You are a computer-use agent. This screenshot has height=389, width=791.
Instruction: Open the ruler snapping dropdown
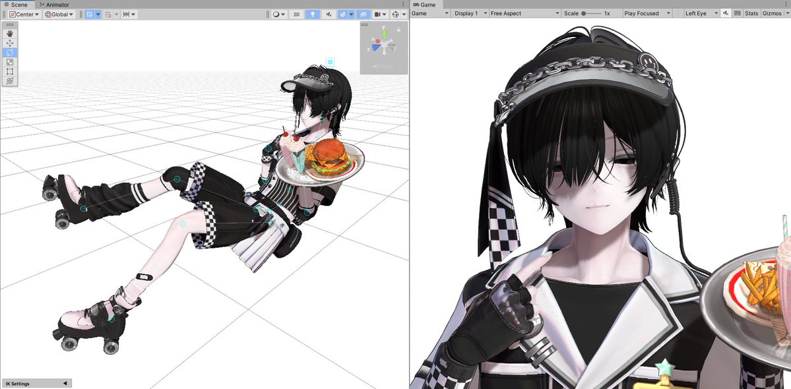click(129, 14)
